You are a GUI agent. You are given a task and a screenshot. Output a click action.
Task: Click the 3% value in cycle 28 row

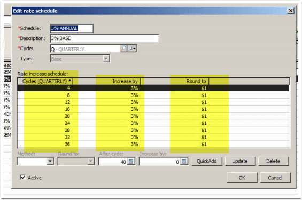tap(135, 130)
